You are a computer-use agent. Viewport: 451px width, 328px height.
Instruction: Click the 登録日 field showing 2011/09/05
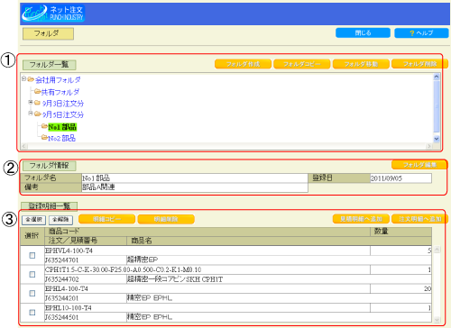(400, 178)
